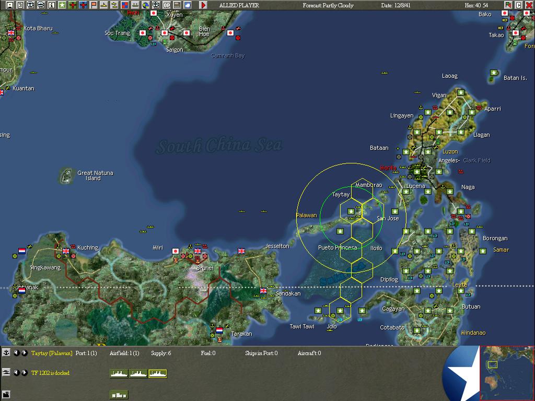Click 'ALLIED PLAYER' label

[239, 5]
